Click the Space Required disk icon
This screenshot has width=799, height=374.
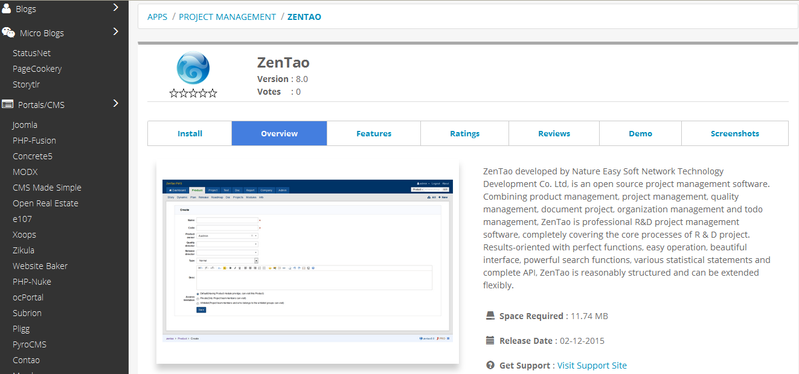490,315
